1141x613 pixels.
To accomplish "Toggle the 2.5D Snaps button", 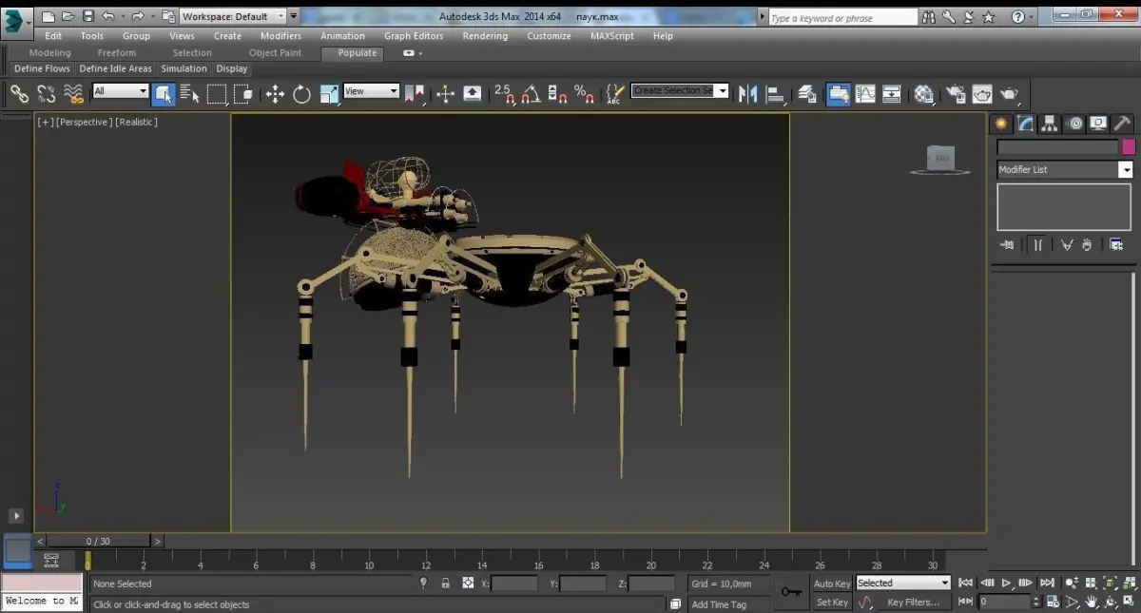I will (504, 93).
